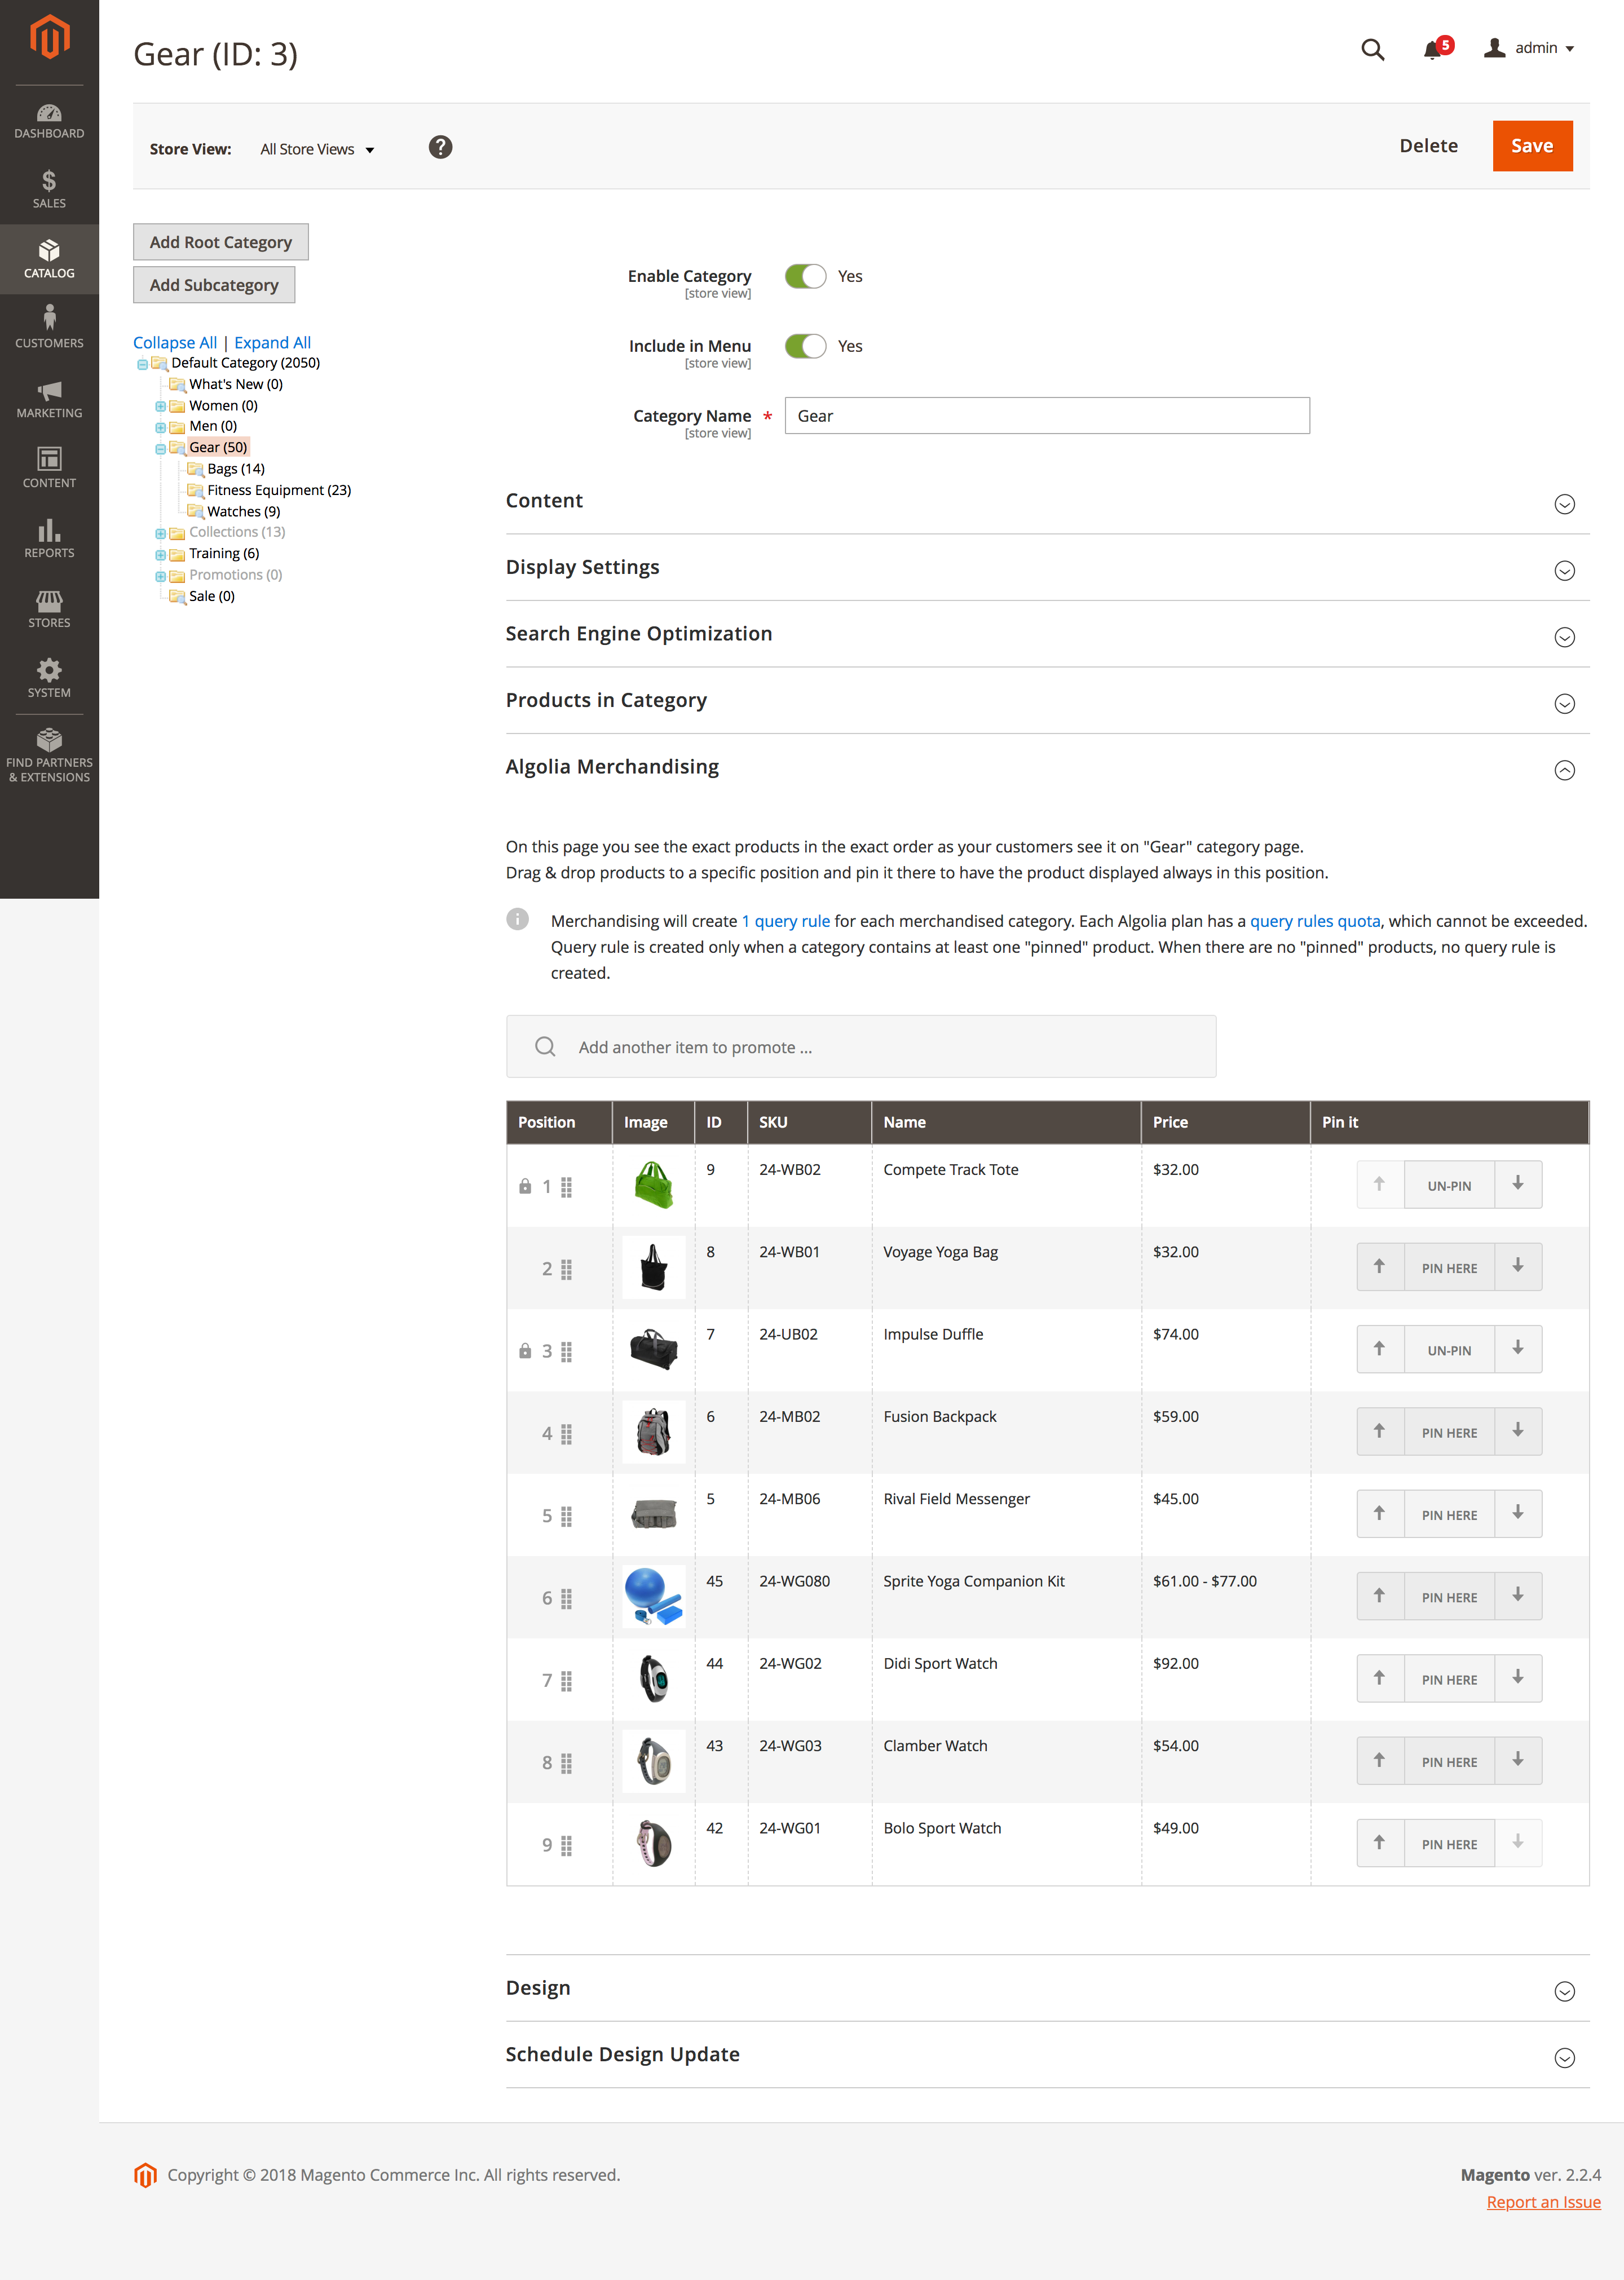The image size is (1624, 2280).
Task: Open the global search magnifier icon
Action: 1373,49
